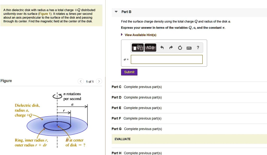The height and width of the screenshot is (155, 267).
Task: Go to the next figure
Action: click(x=99, y=81)
